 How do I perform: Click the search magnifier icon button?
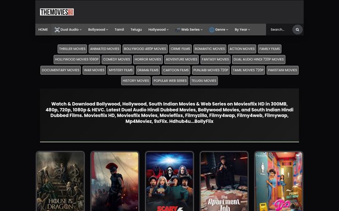pyautogui.click(x=298, y=30)
